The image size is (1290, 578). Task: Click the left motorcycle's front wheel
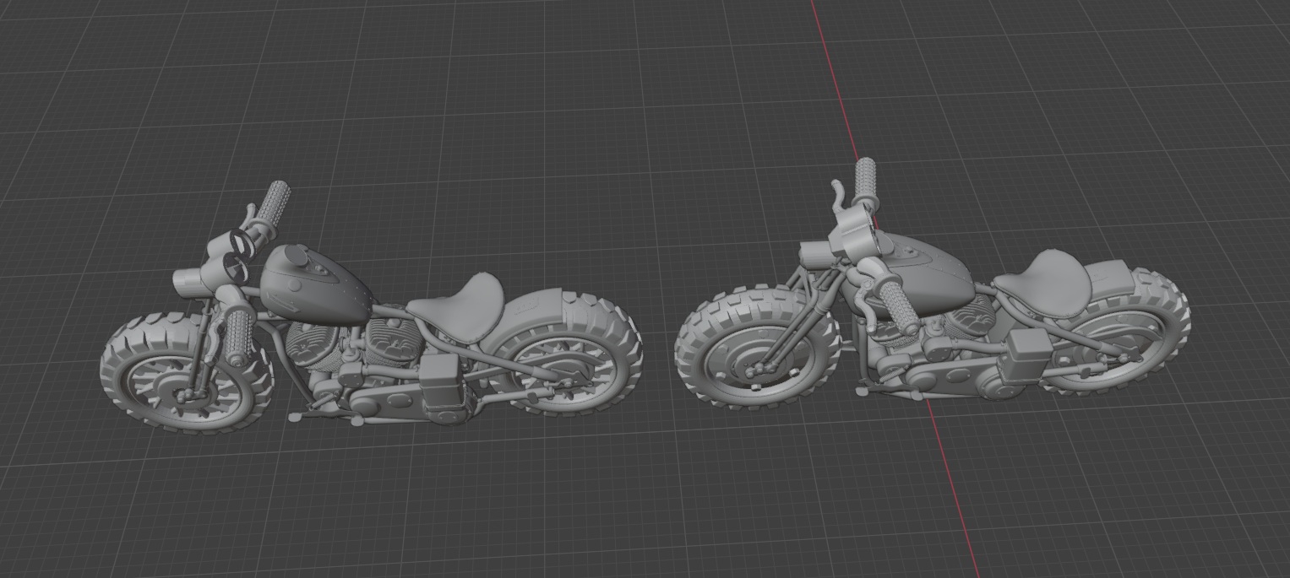click(x=185, y=372)
